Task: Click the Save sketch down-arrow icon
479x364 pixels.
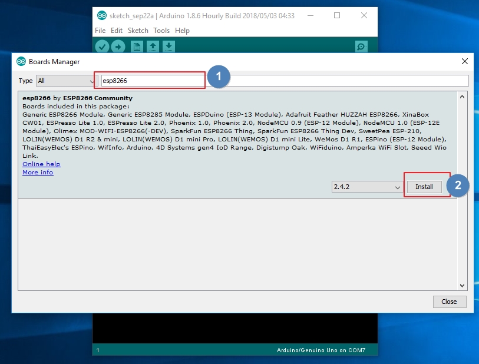Action: point(169,47)
